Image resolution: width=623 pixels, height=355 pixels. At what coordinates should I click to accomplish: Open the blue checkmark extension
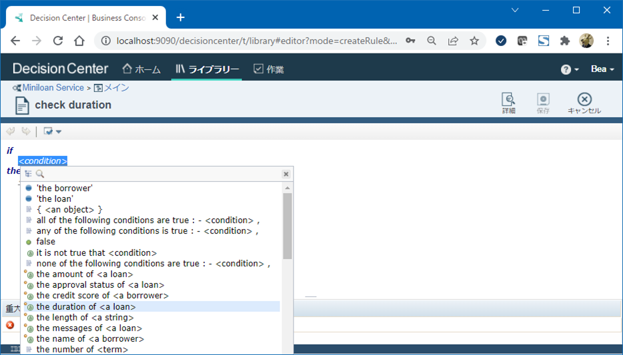[501, 41]
